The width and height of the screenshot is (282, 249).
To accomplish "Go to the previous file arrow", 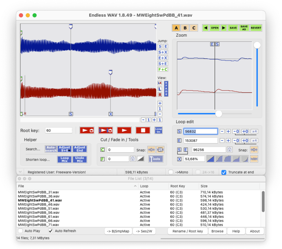I will click(x=206, y=28).
